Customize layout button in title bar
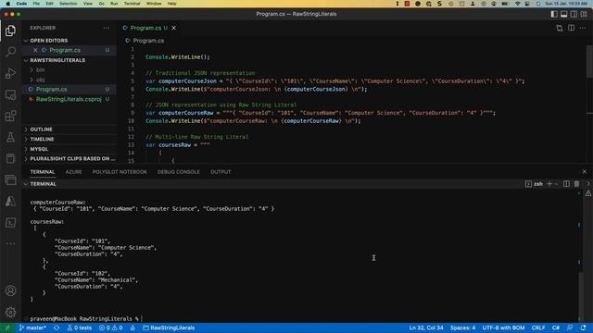Screen dimensions: 593x333 click(x=584, y=14)
